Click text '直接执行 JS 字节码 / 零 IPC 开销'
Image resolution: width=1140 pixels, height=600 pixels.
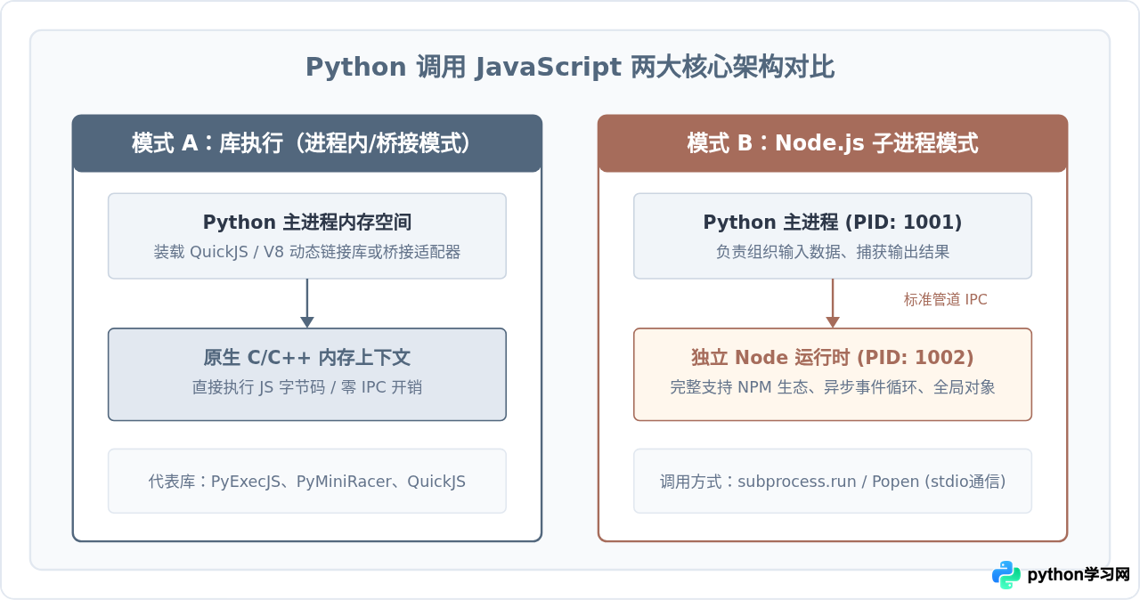(307, 387)
